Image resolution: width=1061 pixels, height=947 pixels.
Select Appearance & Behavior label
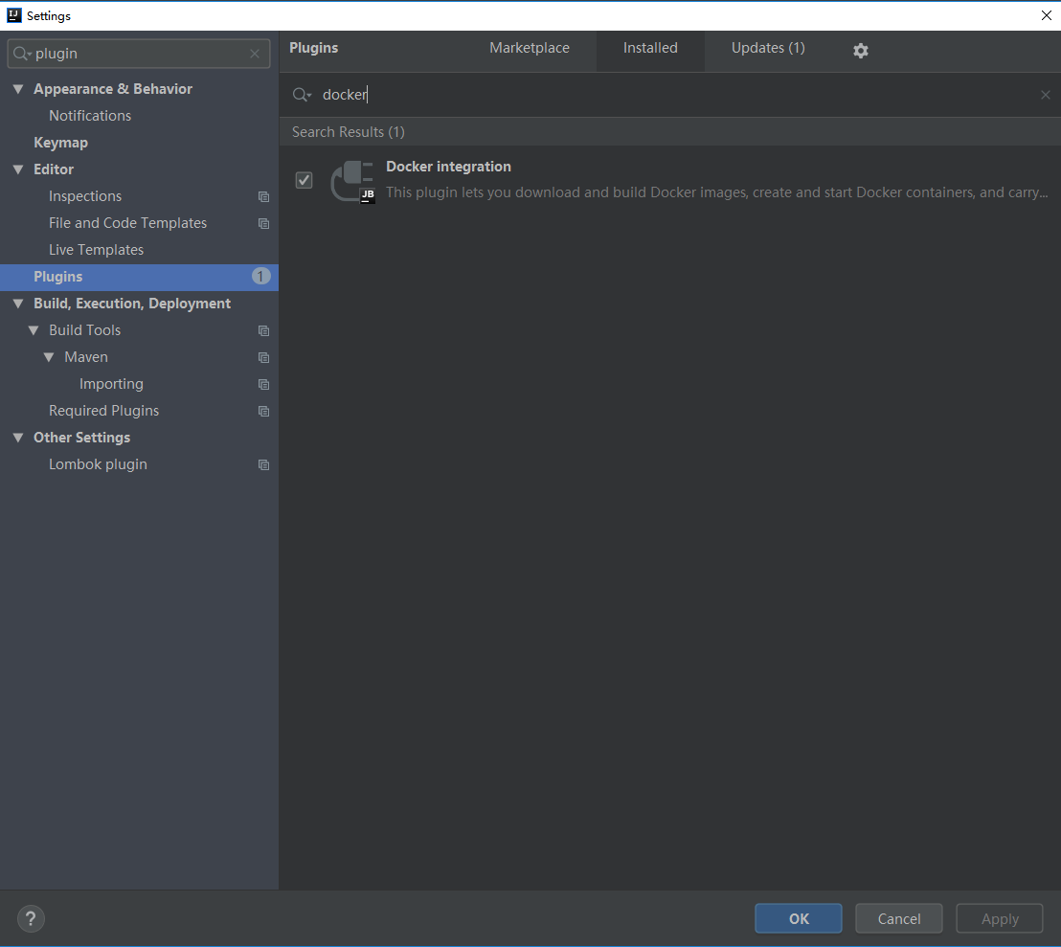(113, 89)
